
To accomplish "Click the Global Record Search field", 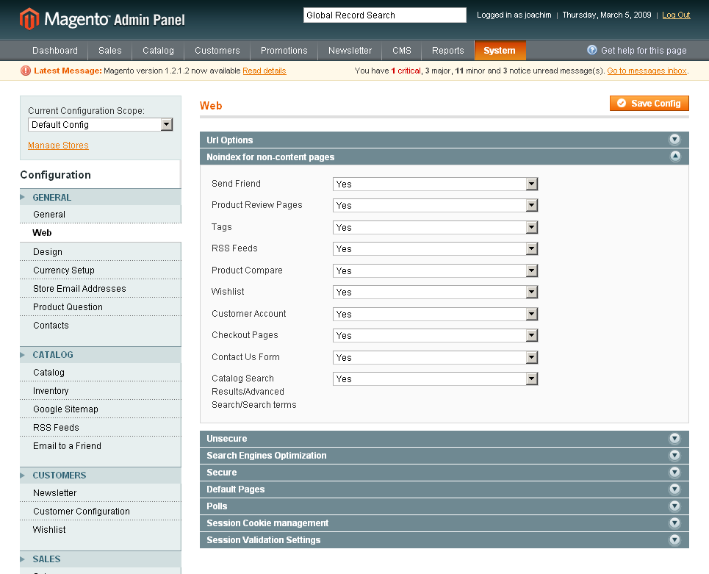I will tap(385, 15).
